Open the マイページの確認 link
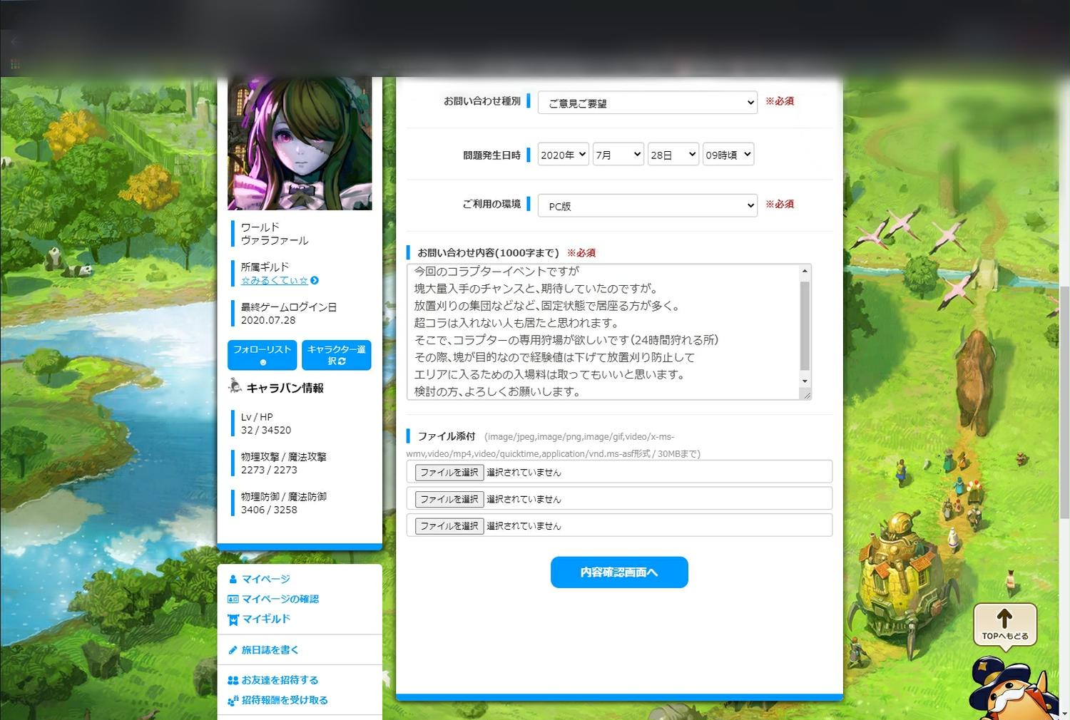This screenshot has height=720, width=1070. [280, 599]
